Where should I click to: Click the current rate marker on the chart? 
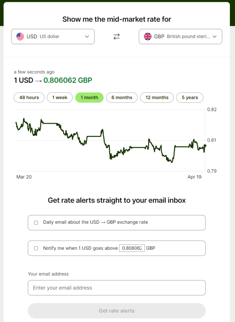(x=205, y=146)
